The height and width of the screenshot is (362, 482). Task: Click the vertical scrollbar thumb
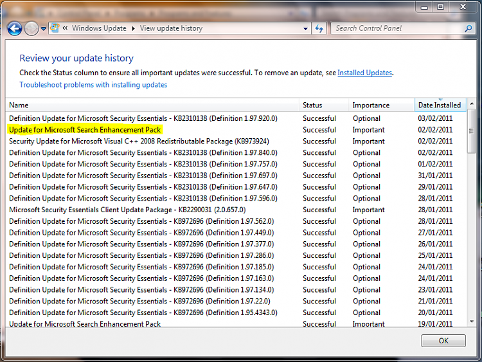click(x=472, y=131)
